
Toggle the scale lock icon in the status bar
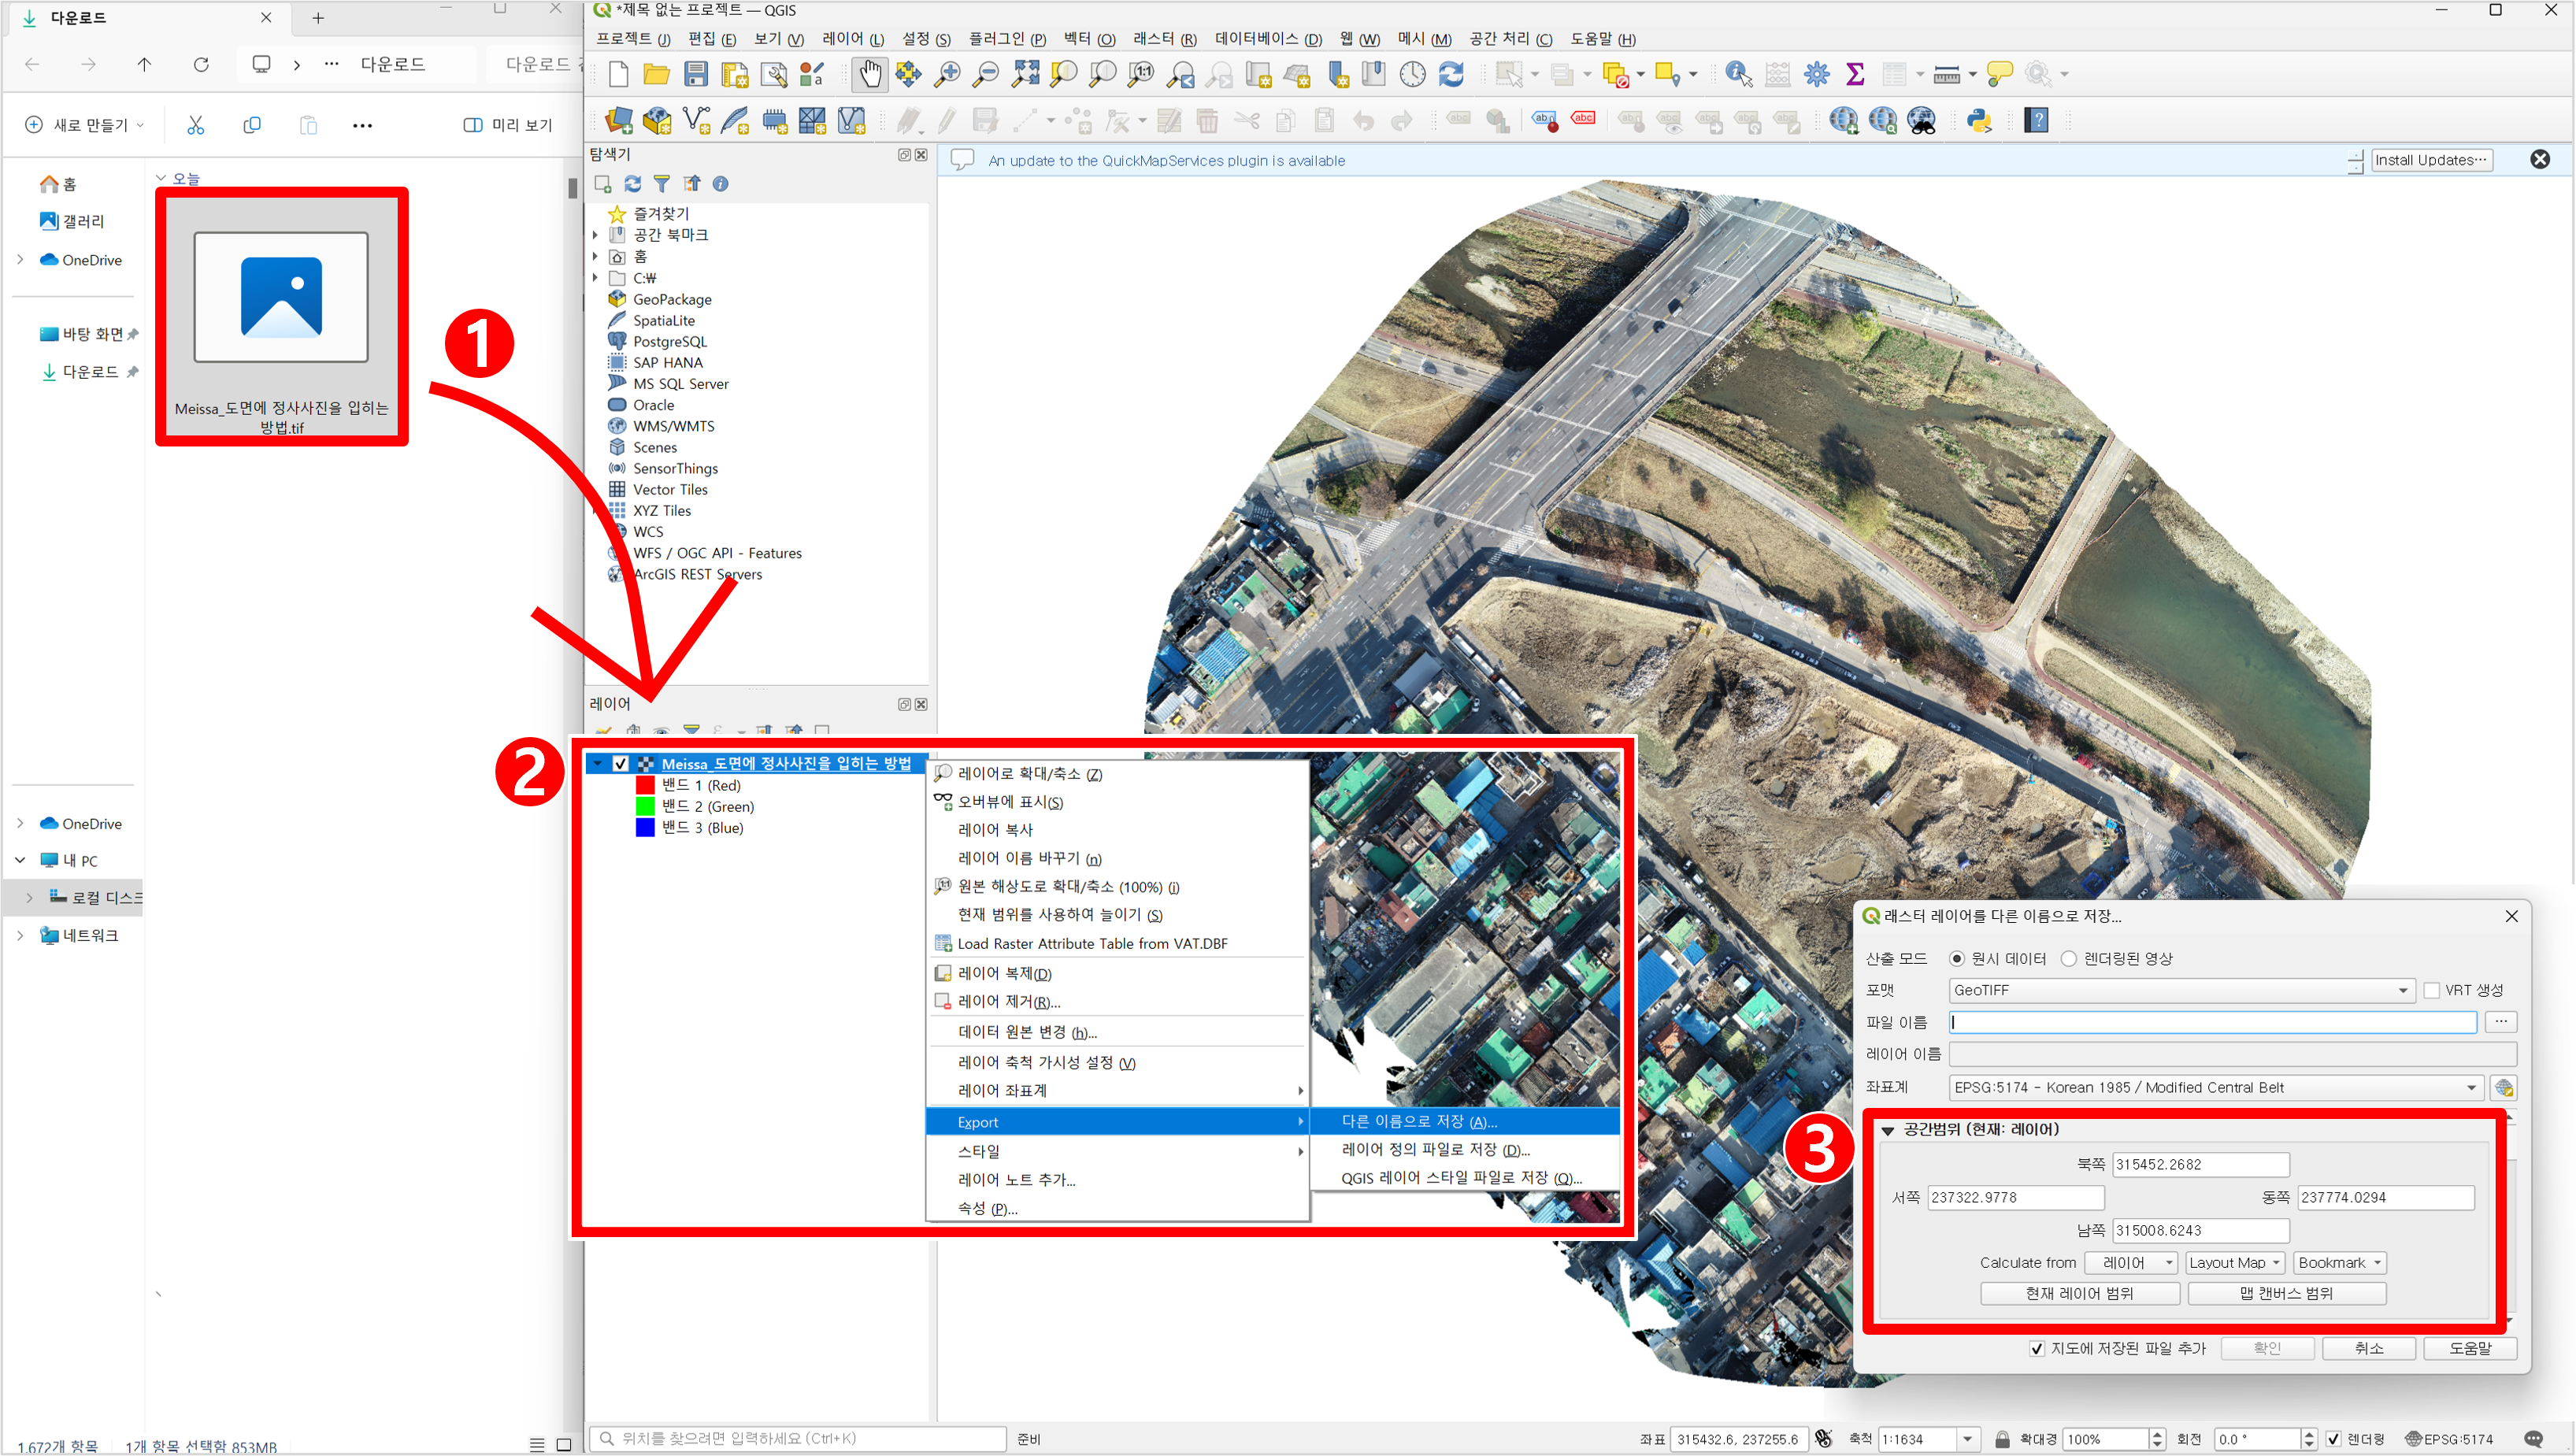click(2002, 1440)
